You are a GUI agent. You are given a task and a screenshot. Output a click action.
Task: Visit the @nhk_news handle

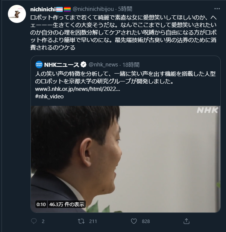click(x=103, y=65)
